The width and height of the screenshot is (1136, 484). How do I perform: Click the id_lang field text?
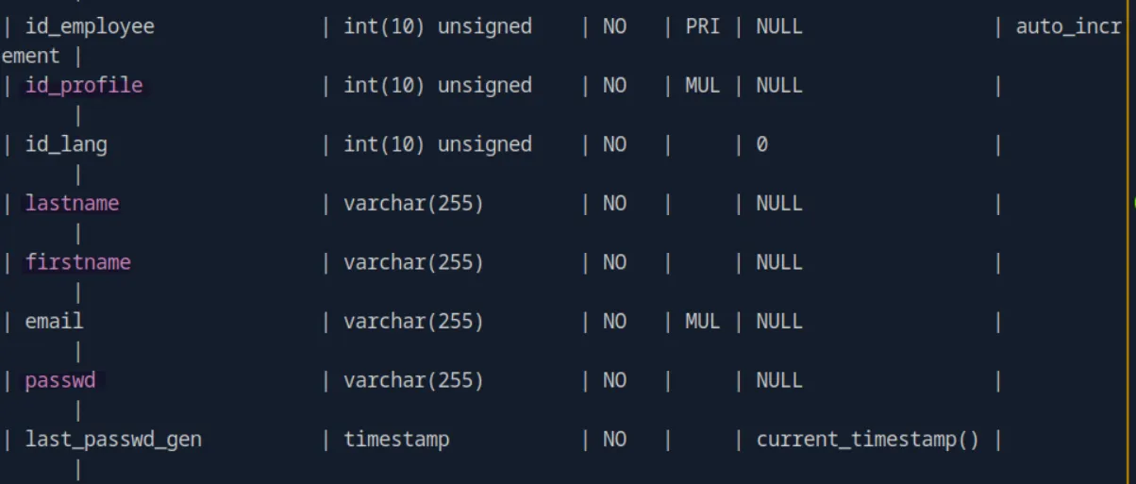tap(66, 144)
